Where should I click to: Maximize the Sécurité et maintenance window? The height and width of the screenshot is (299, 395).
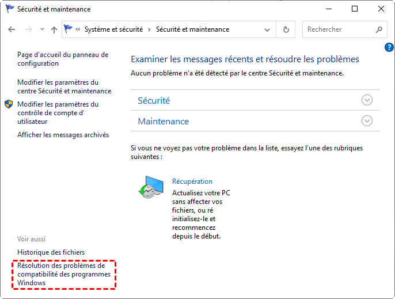(x=355, y=9)
